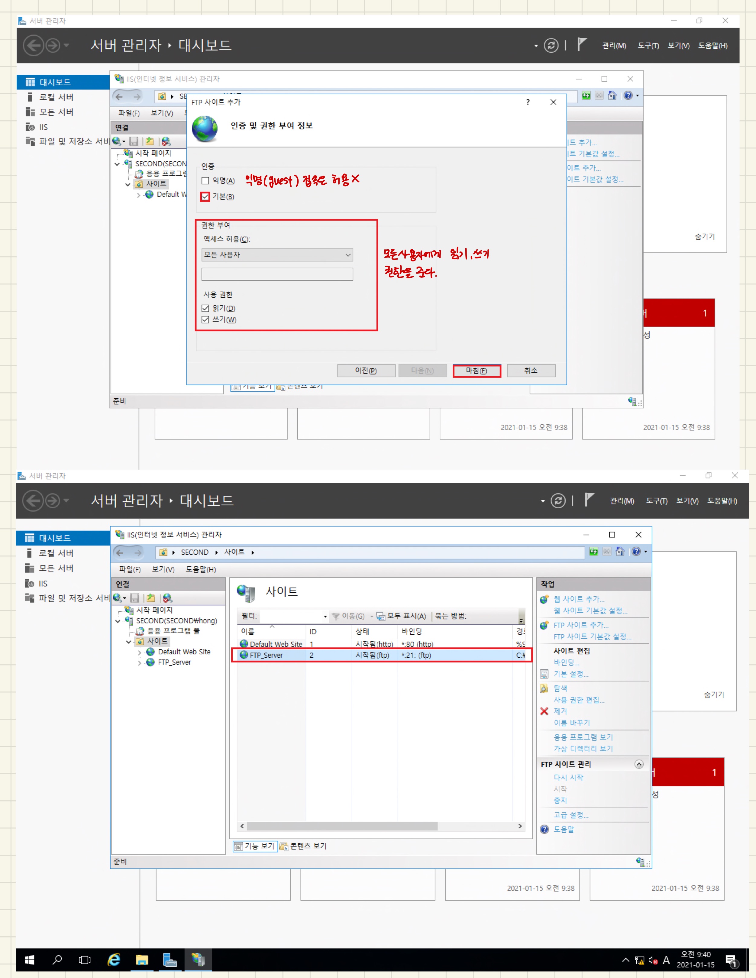This screenshot has width=756, height=978.
Task: Open 도움말(H) menu in the IIS window listing FTP_Server
Action: [x=201, y=570]
